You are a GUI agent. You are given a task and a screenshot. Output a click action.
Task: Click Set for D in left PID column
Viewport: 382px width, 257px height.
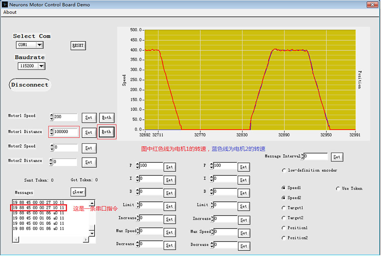click(169, 193)
